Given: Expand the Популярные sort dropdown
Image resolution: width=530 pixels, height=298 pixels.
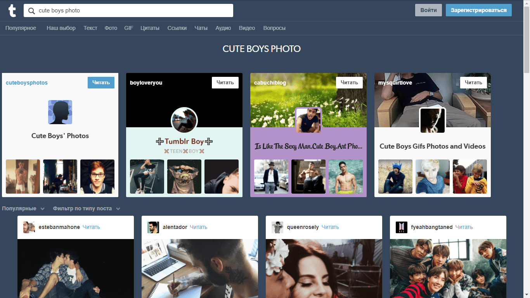Looking at the screenshot, I should [x=23, y=209].
